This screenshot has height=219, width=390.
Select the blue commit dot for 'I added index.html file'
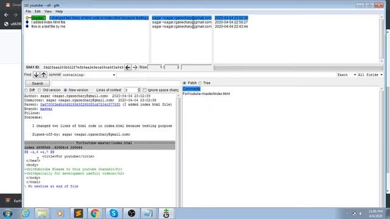pyautogui.click(x=27, y=22)
